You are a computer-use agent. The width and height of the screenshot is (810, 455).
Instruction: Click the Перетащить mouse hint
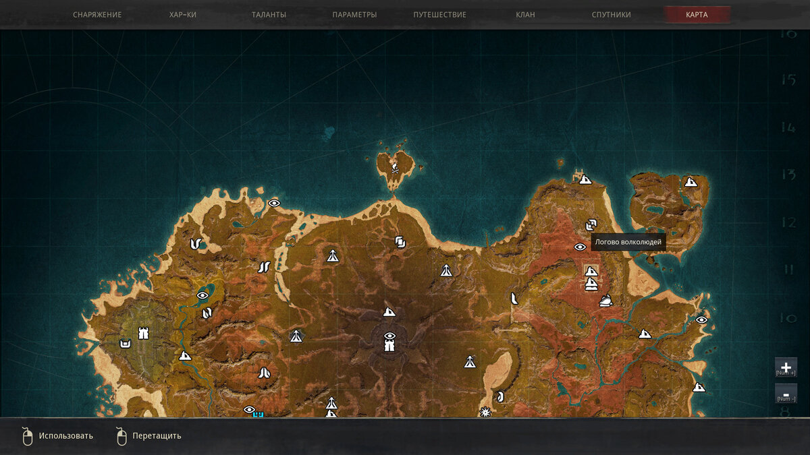tap(148, 436)
